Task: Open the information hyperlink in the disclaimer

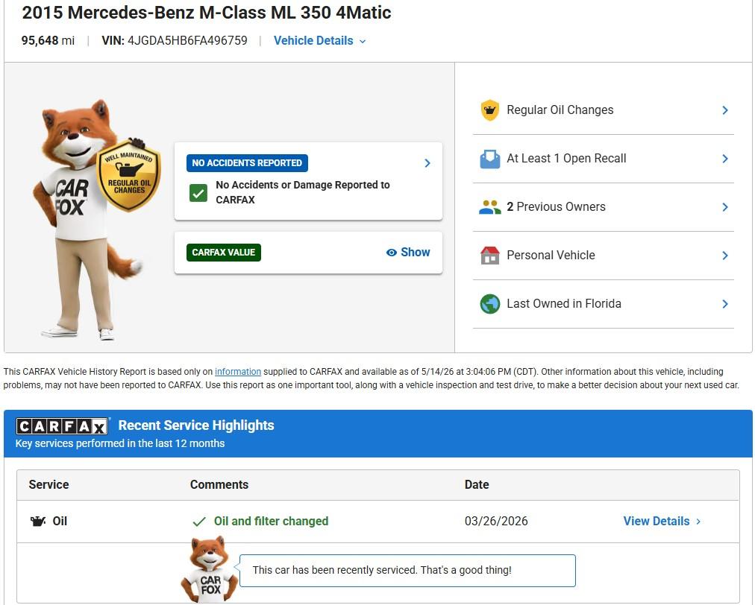Action: tap(238, 372)
